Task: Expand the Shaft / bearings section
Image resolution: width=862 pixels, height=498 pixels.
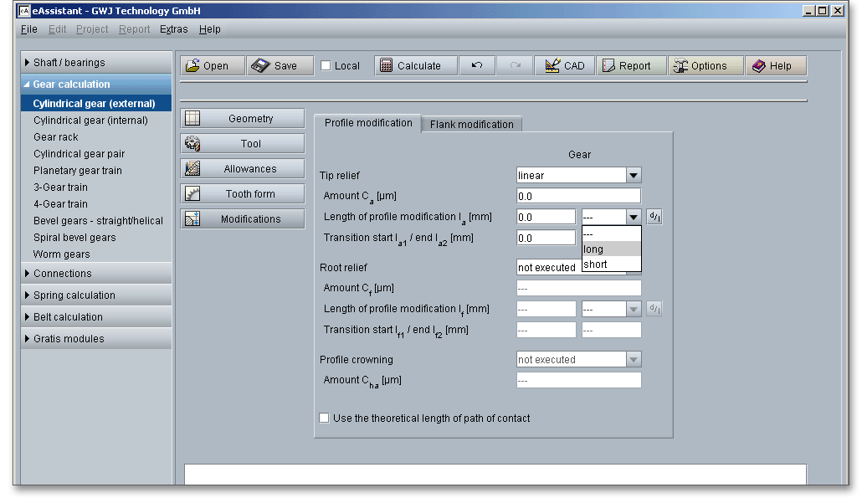Action: pyautogui.click(x=28, y=63)
